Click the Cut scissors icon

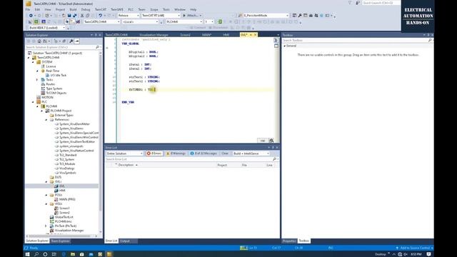coord(82,16)
